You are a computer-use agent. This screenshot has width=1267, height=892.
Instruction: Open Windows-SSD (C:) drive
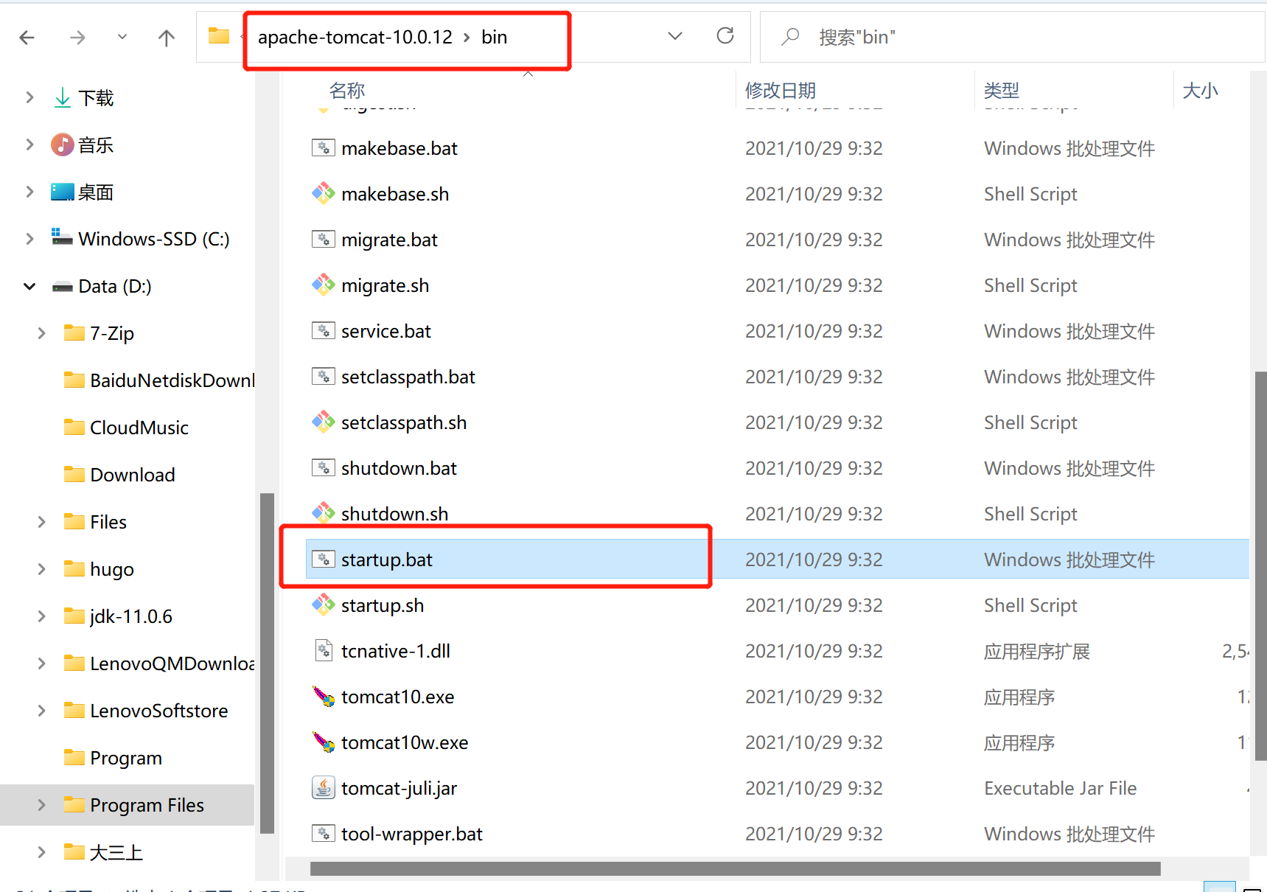pyautogui.click(x=154, y=239)
